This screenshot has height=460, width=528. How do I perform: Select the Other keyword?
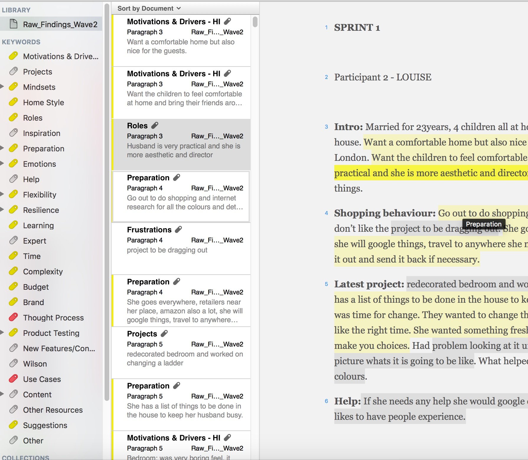(51, 440)
